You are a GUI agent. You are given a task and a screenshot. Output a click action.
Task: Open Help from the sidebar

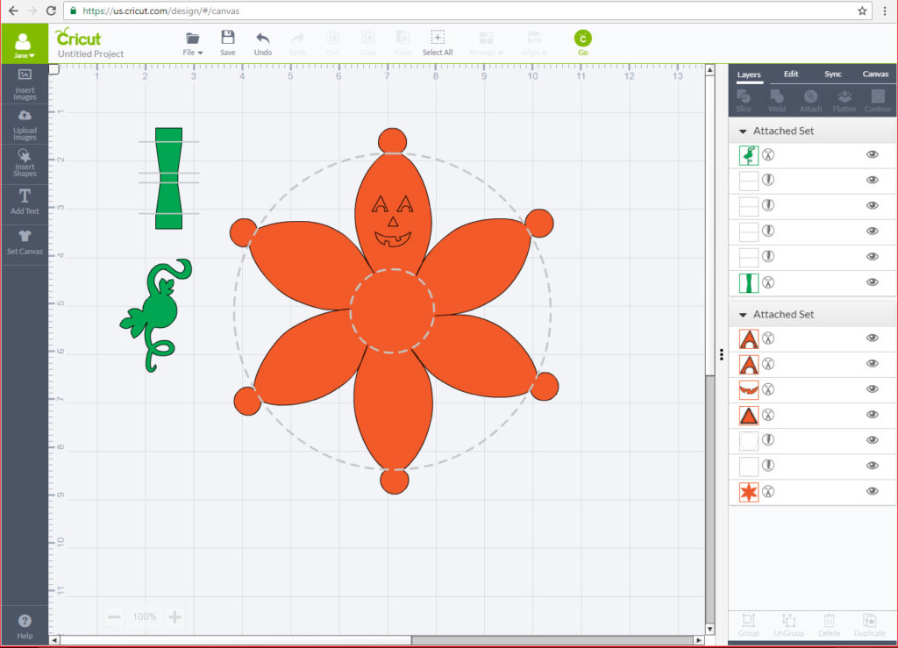pyautogui.click(x=25, y=623)
